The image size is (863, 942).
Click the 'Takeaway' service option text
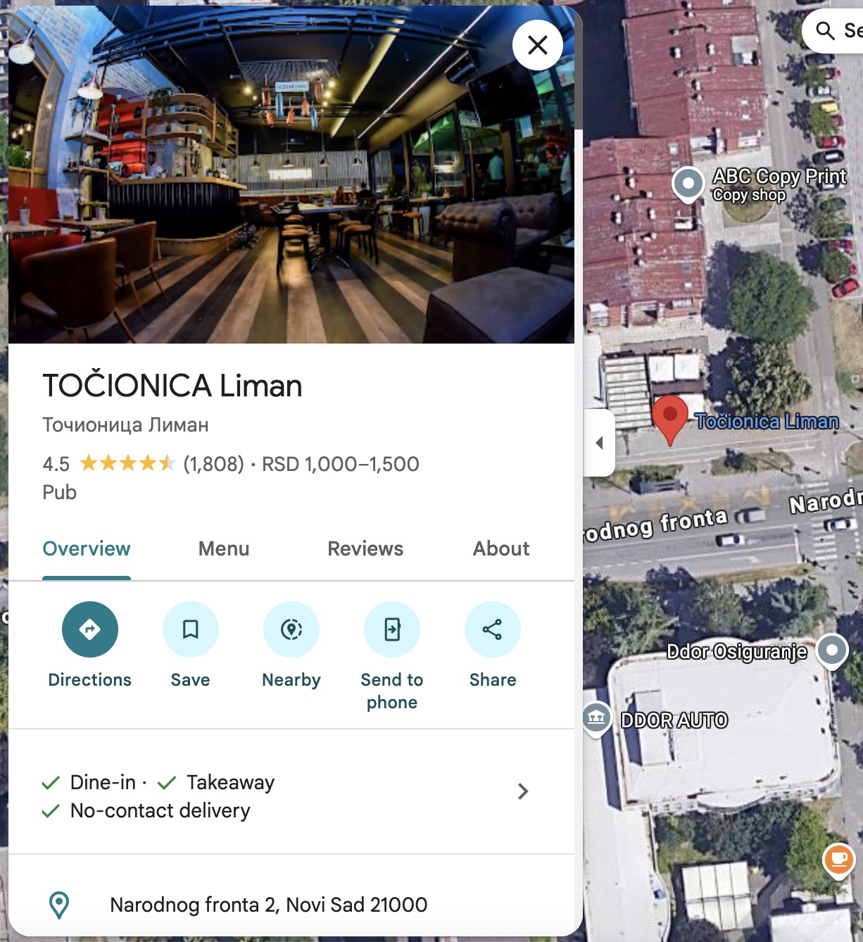(230, 782)
